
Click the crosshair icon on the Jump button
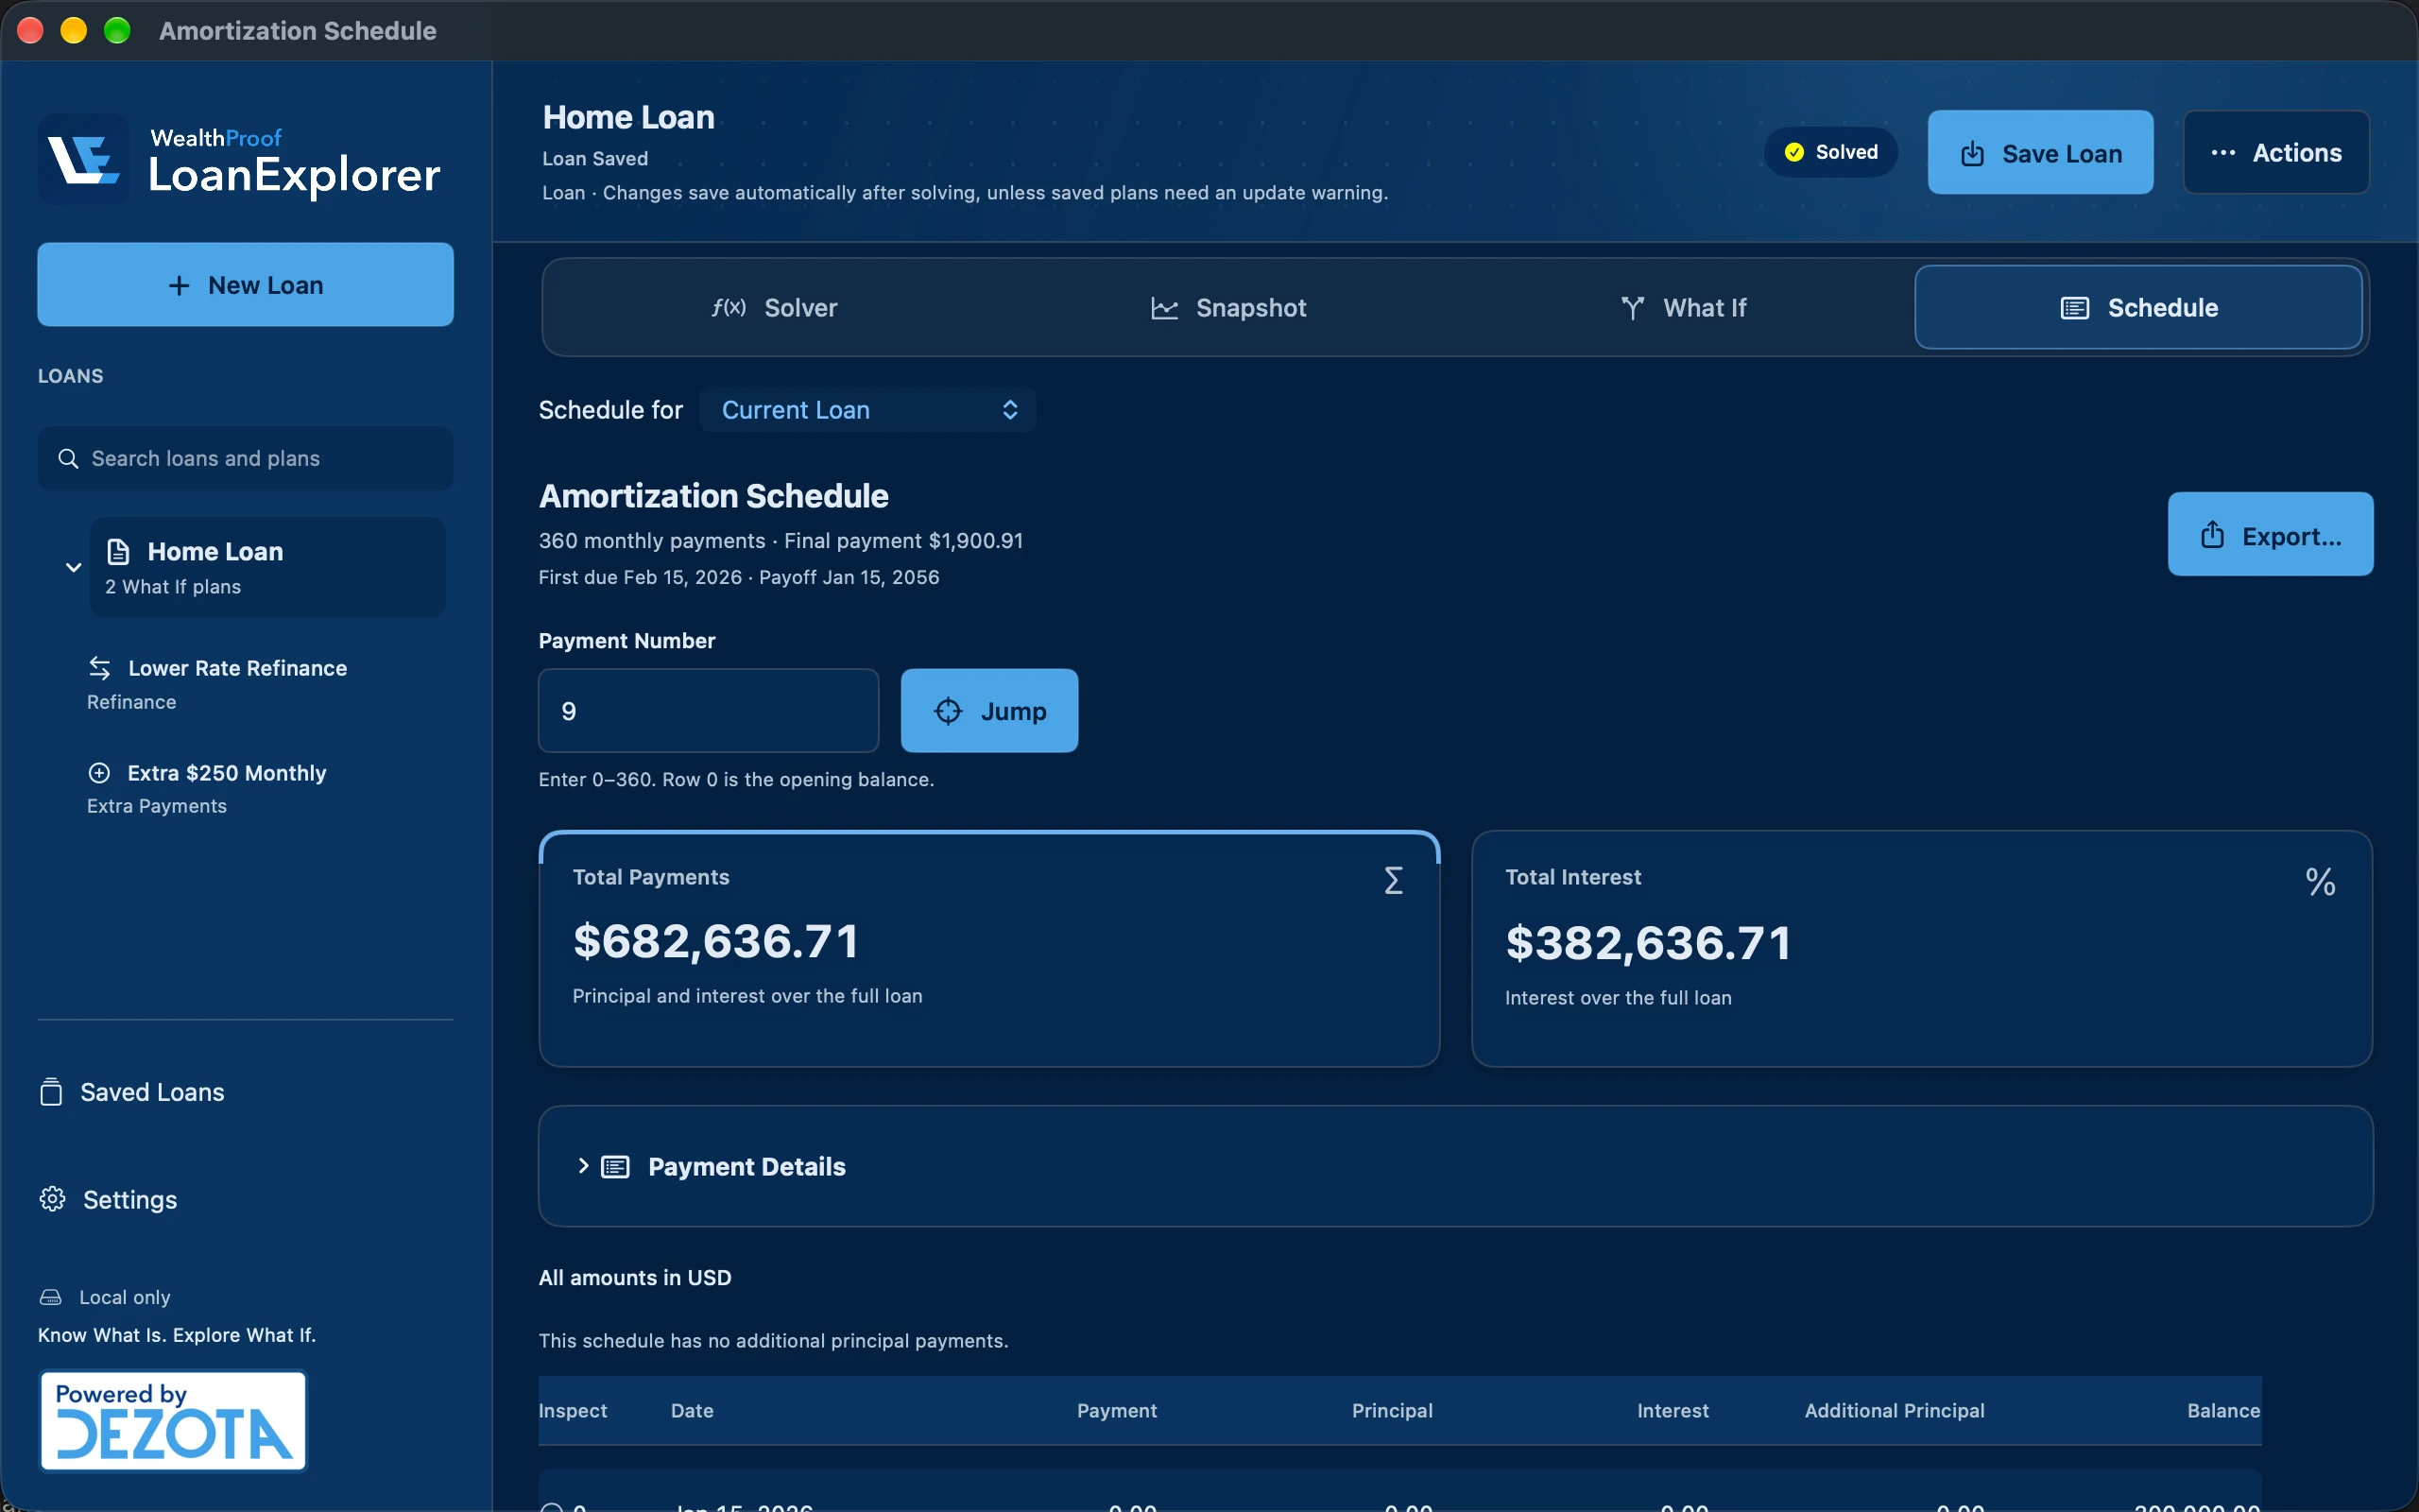(x=948, y=711)
